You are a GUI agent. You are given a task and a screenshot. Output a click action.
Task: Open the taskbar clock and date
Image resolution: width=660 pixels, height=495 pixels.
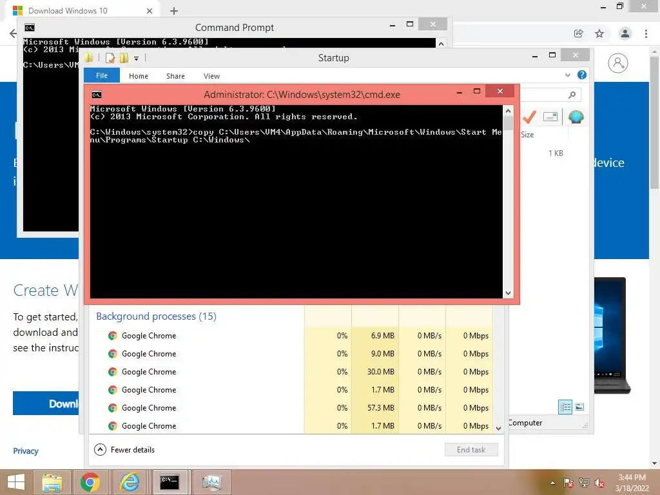coord(632,483)
